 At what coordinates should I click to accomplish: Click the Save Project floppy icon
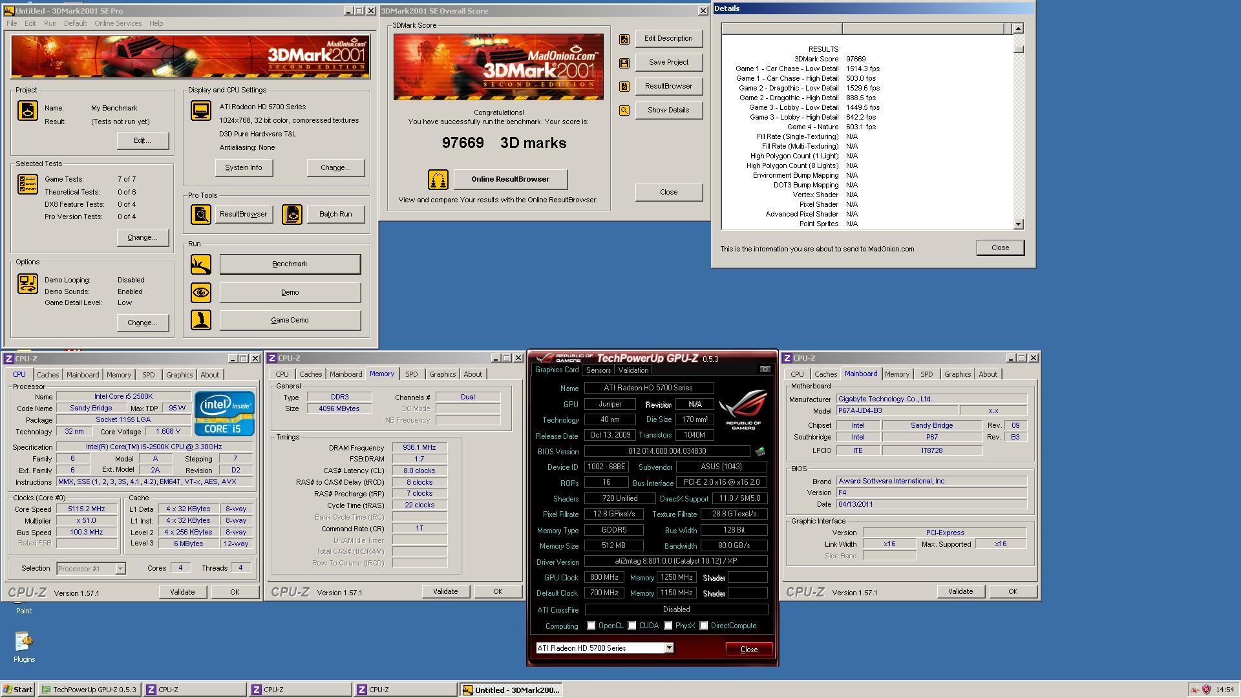pyautogui.click(x=624, y=63)
